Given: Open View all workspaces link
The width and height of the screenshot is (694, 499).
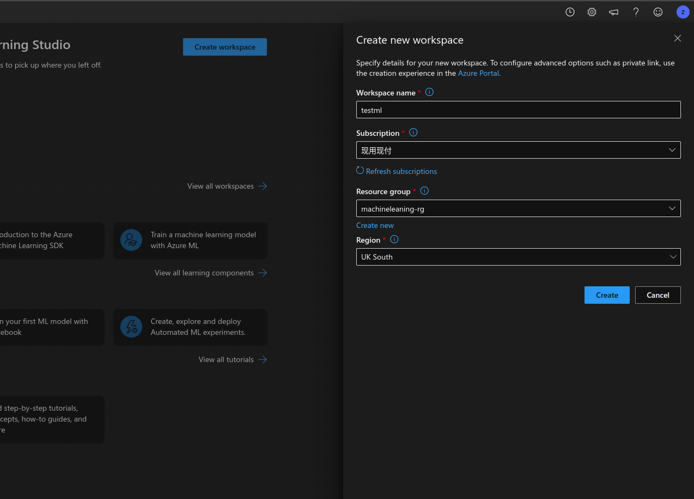Looking at the screenshot, I should (x=221, y=186).
